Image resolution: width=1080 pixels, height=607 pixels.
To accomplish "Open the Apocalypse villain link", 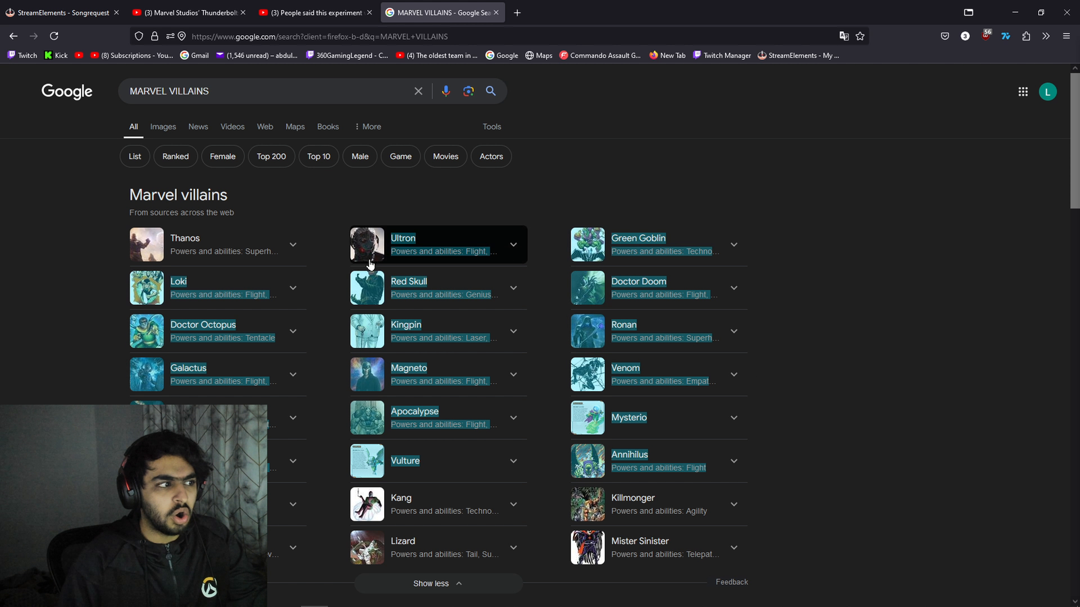I will click(414, 411).
